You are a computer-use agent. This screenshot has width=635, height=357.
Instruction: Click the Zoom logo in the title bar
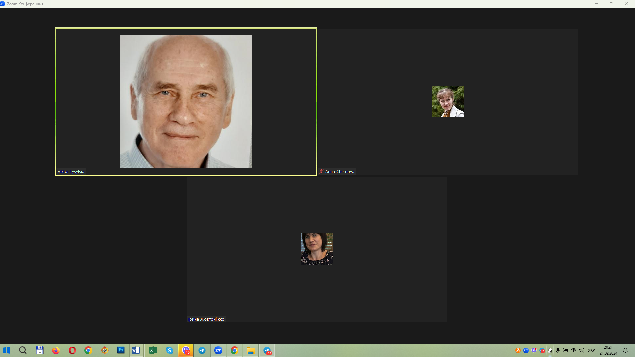[2, 4]
